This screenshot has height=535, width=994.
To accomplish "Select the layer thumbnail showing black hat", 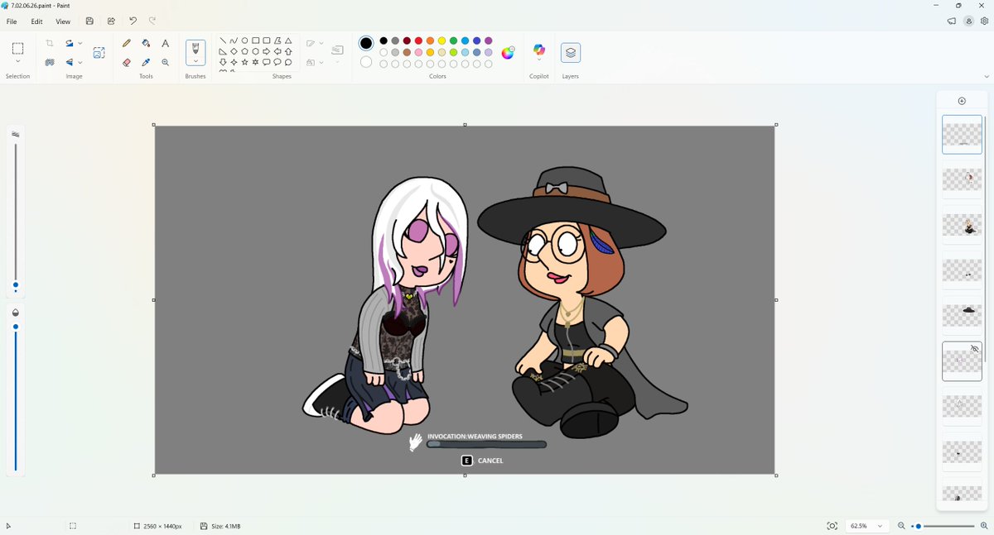I will pos(962,316).
